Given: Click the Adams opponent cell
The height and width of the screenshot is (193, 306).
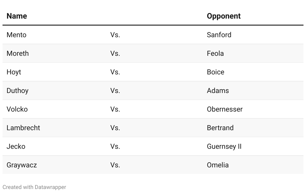Looking at the screenshot, I should click(218, 90).
